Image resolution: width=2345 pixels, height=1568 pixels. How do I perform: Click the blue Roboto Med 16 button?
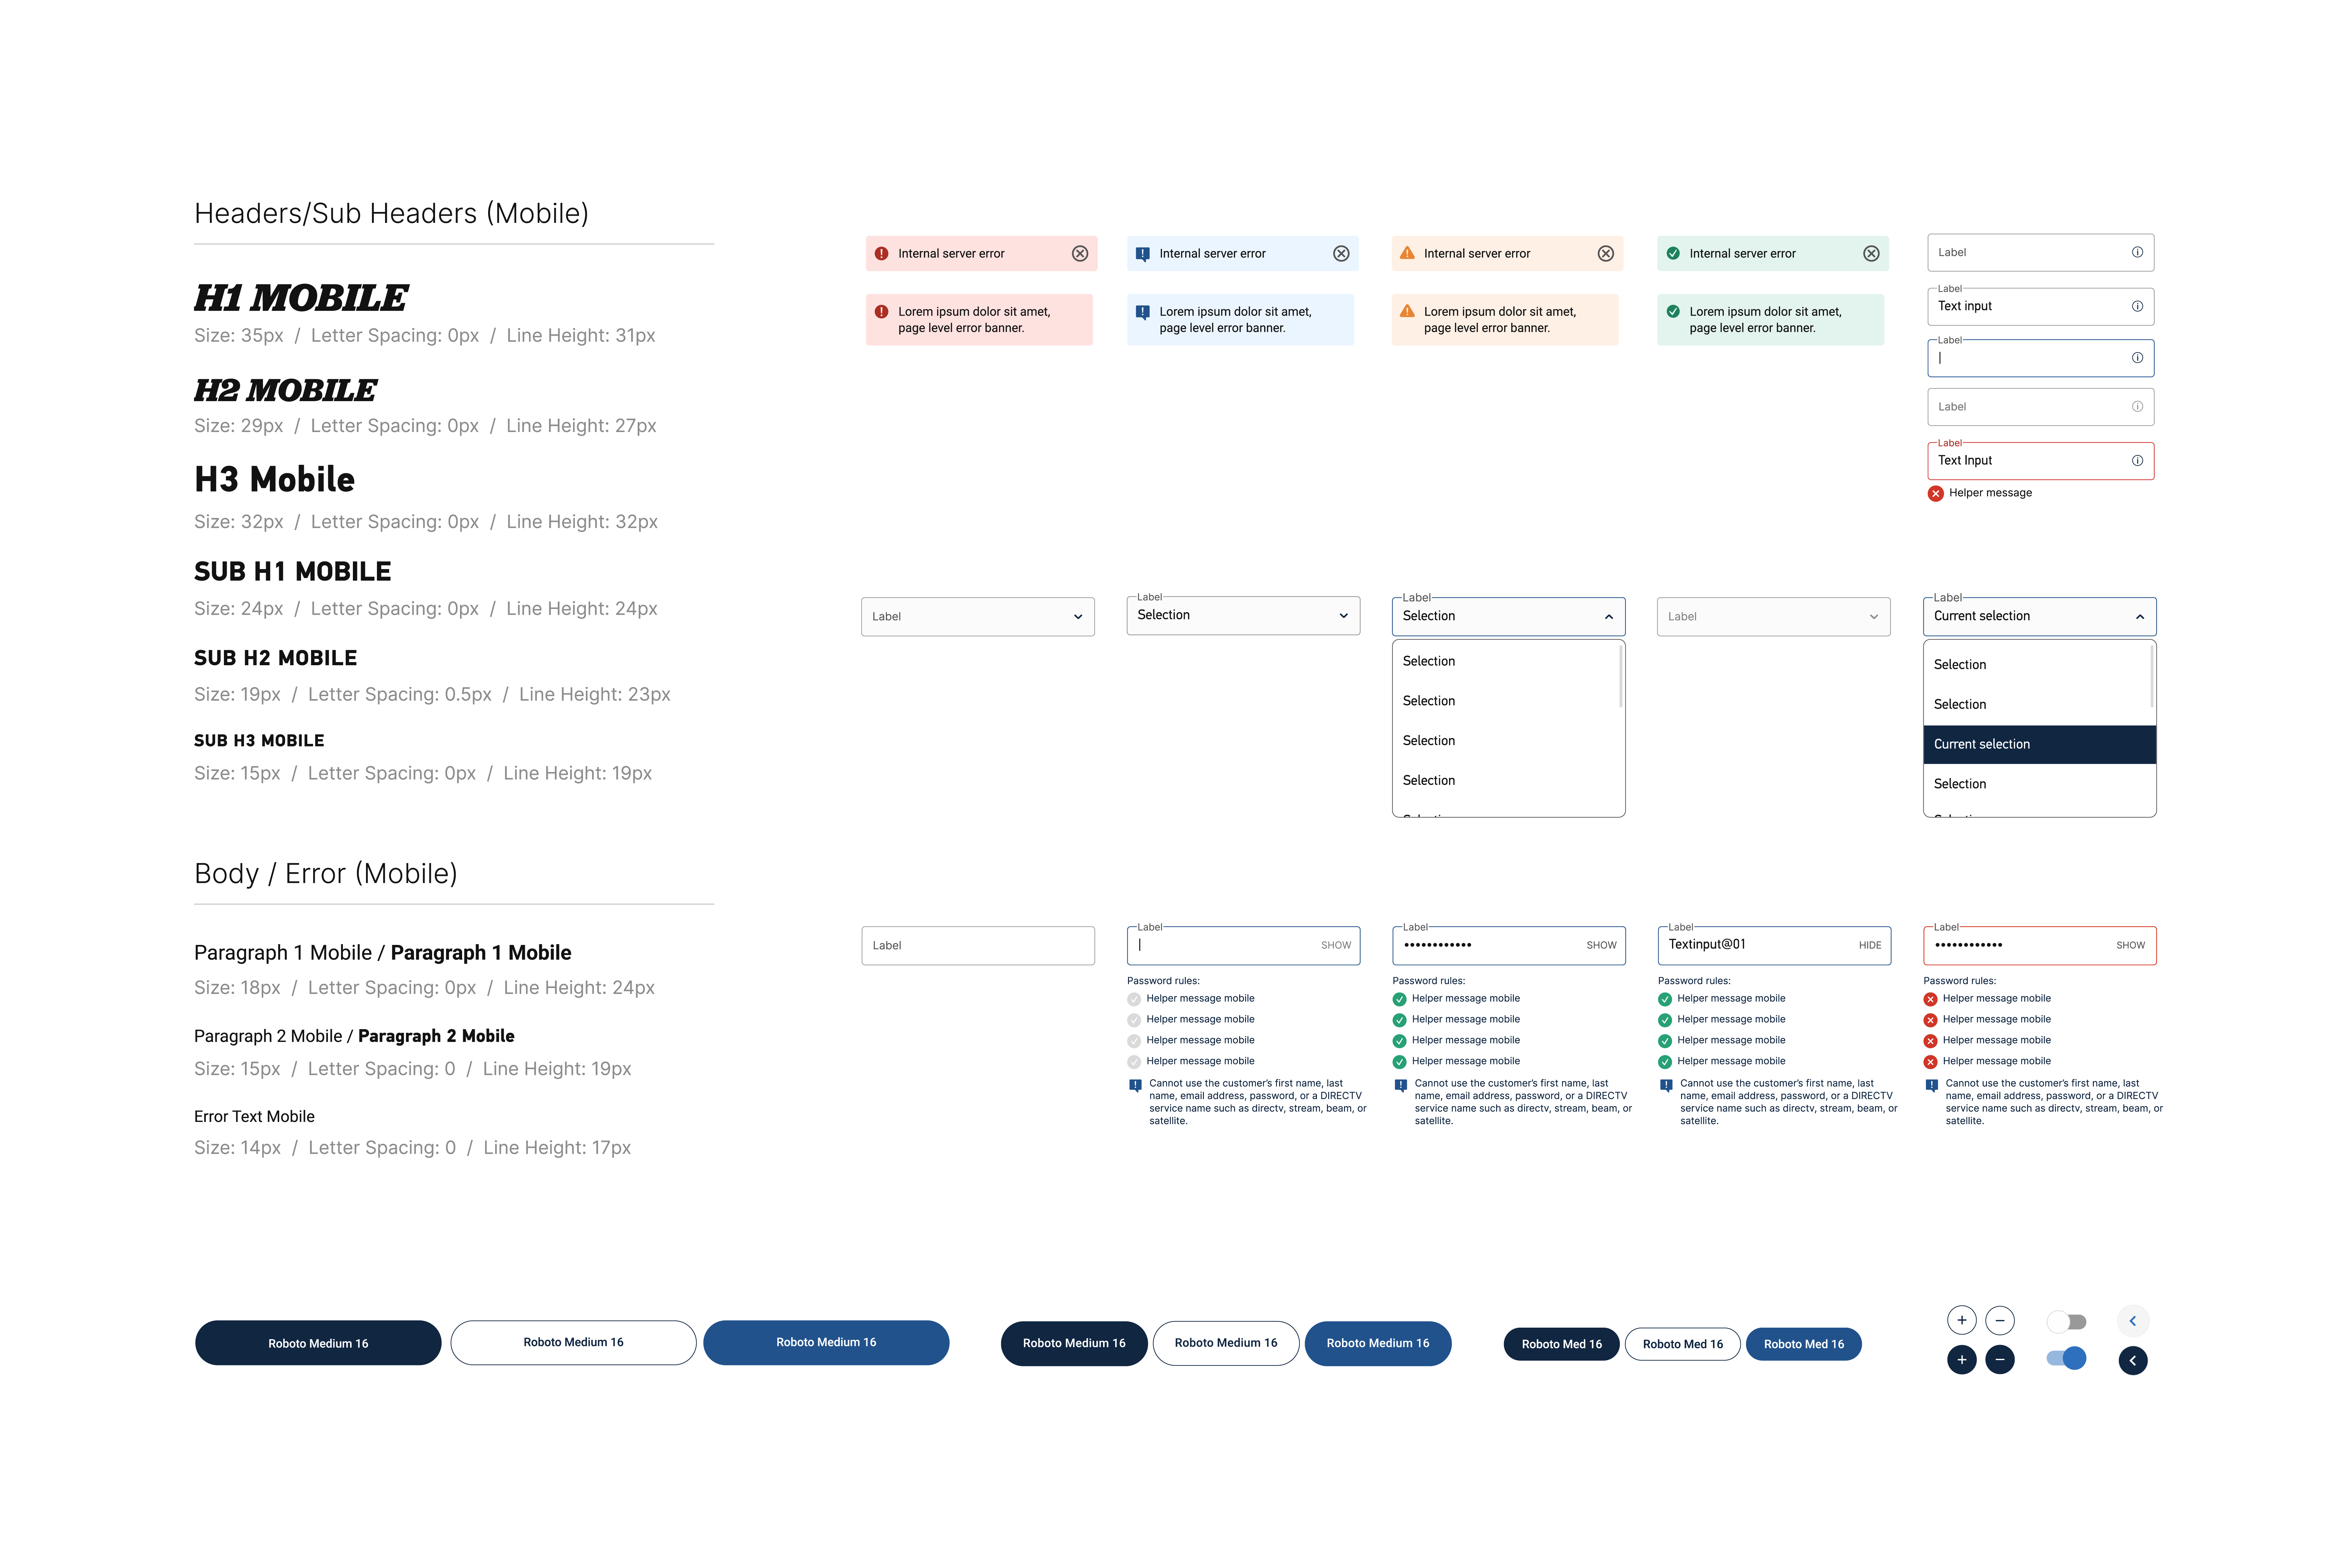pyautogui.click(x=1804, y=1344)
